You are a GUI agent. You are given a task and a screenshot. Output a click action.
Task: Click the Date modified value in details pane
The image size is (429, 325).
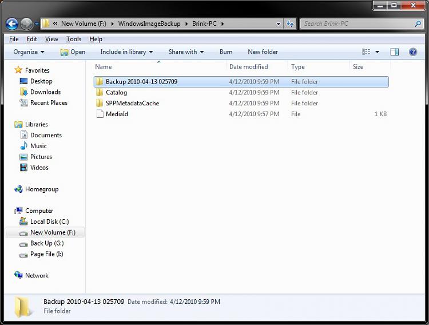(195, 302)
